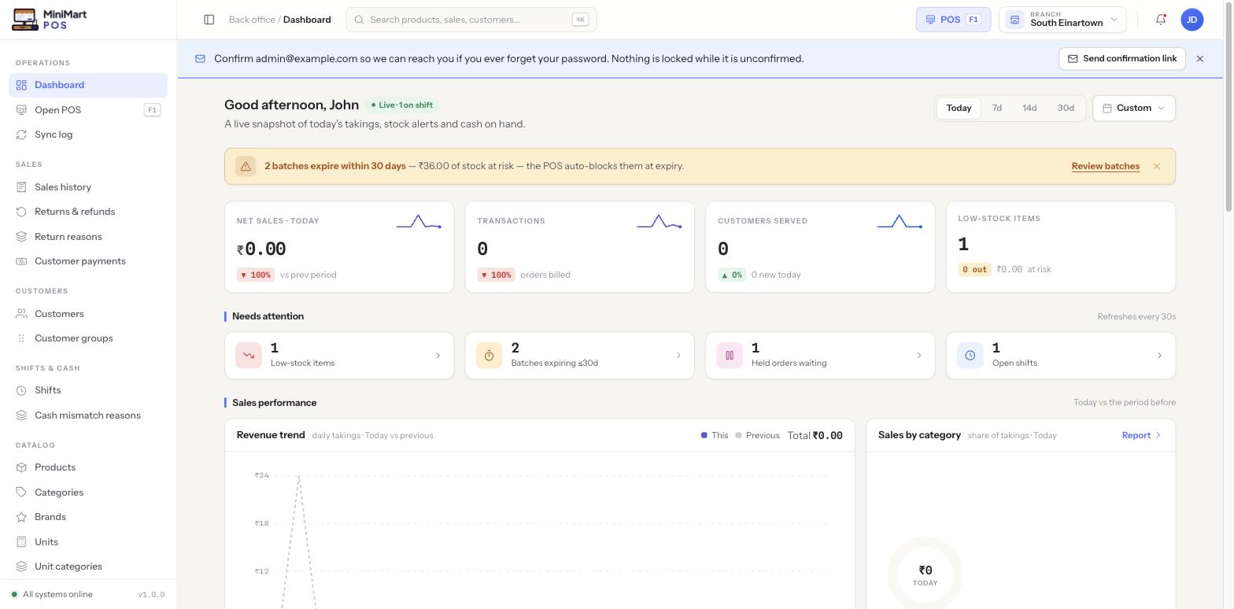Viewport: 1234px width, 609px height.
Task: Open the Custom date range dropdown
Action: click(1134, 108)
